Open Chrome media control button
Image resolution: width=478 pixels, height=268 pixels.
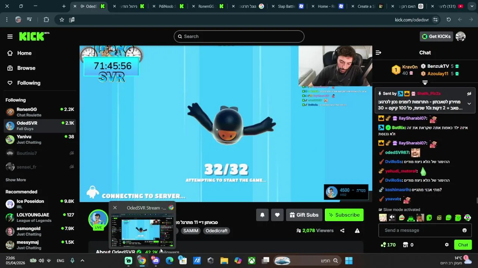[x=29, y=20]
